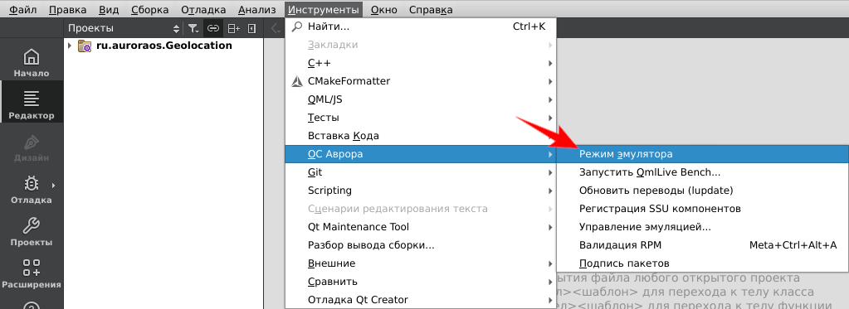
Task: Select Валидация RPM menu entry
Action: [x=702, y=244]
